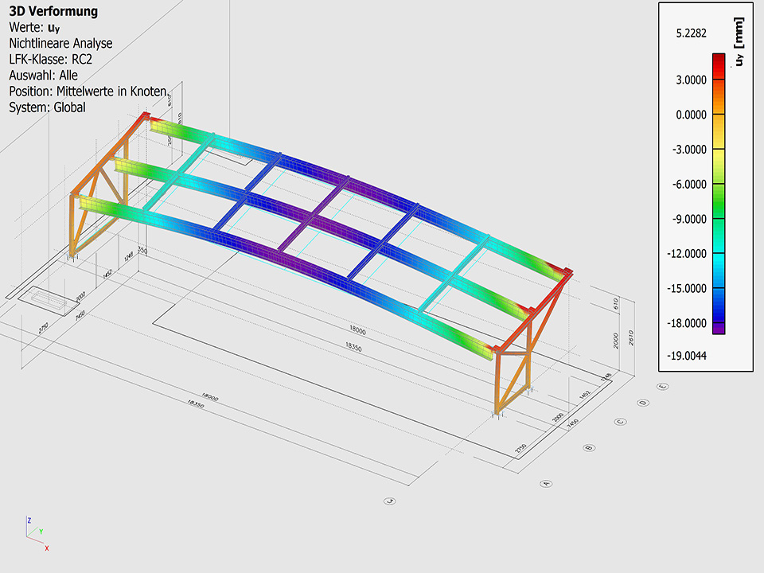Click the purple bottom of the color scale

[718, 328]
